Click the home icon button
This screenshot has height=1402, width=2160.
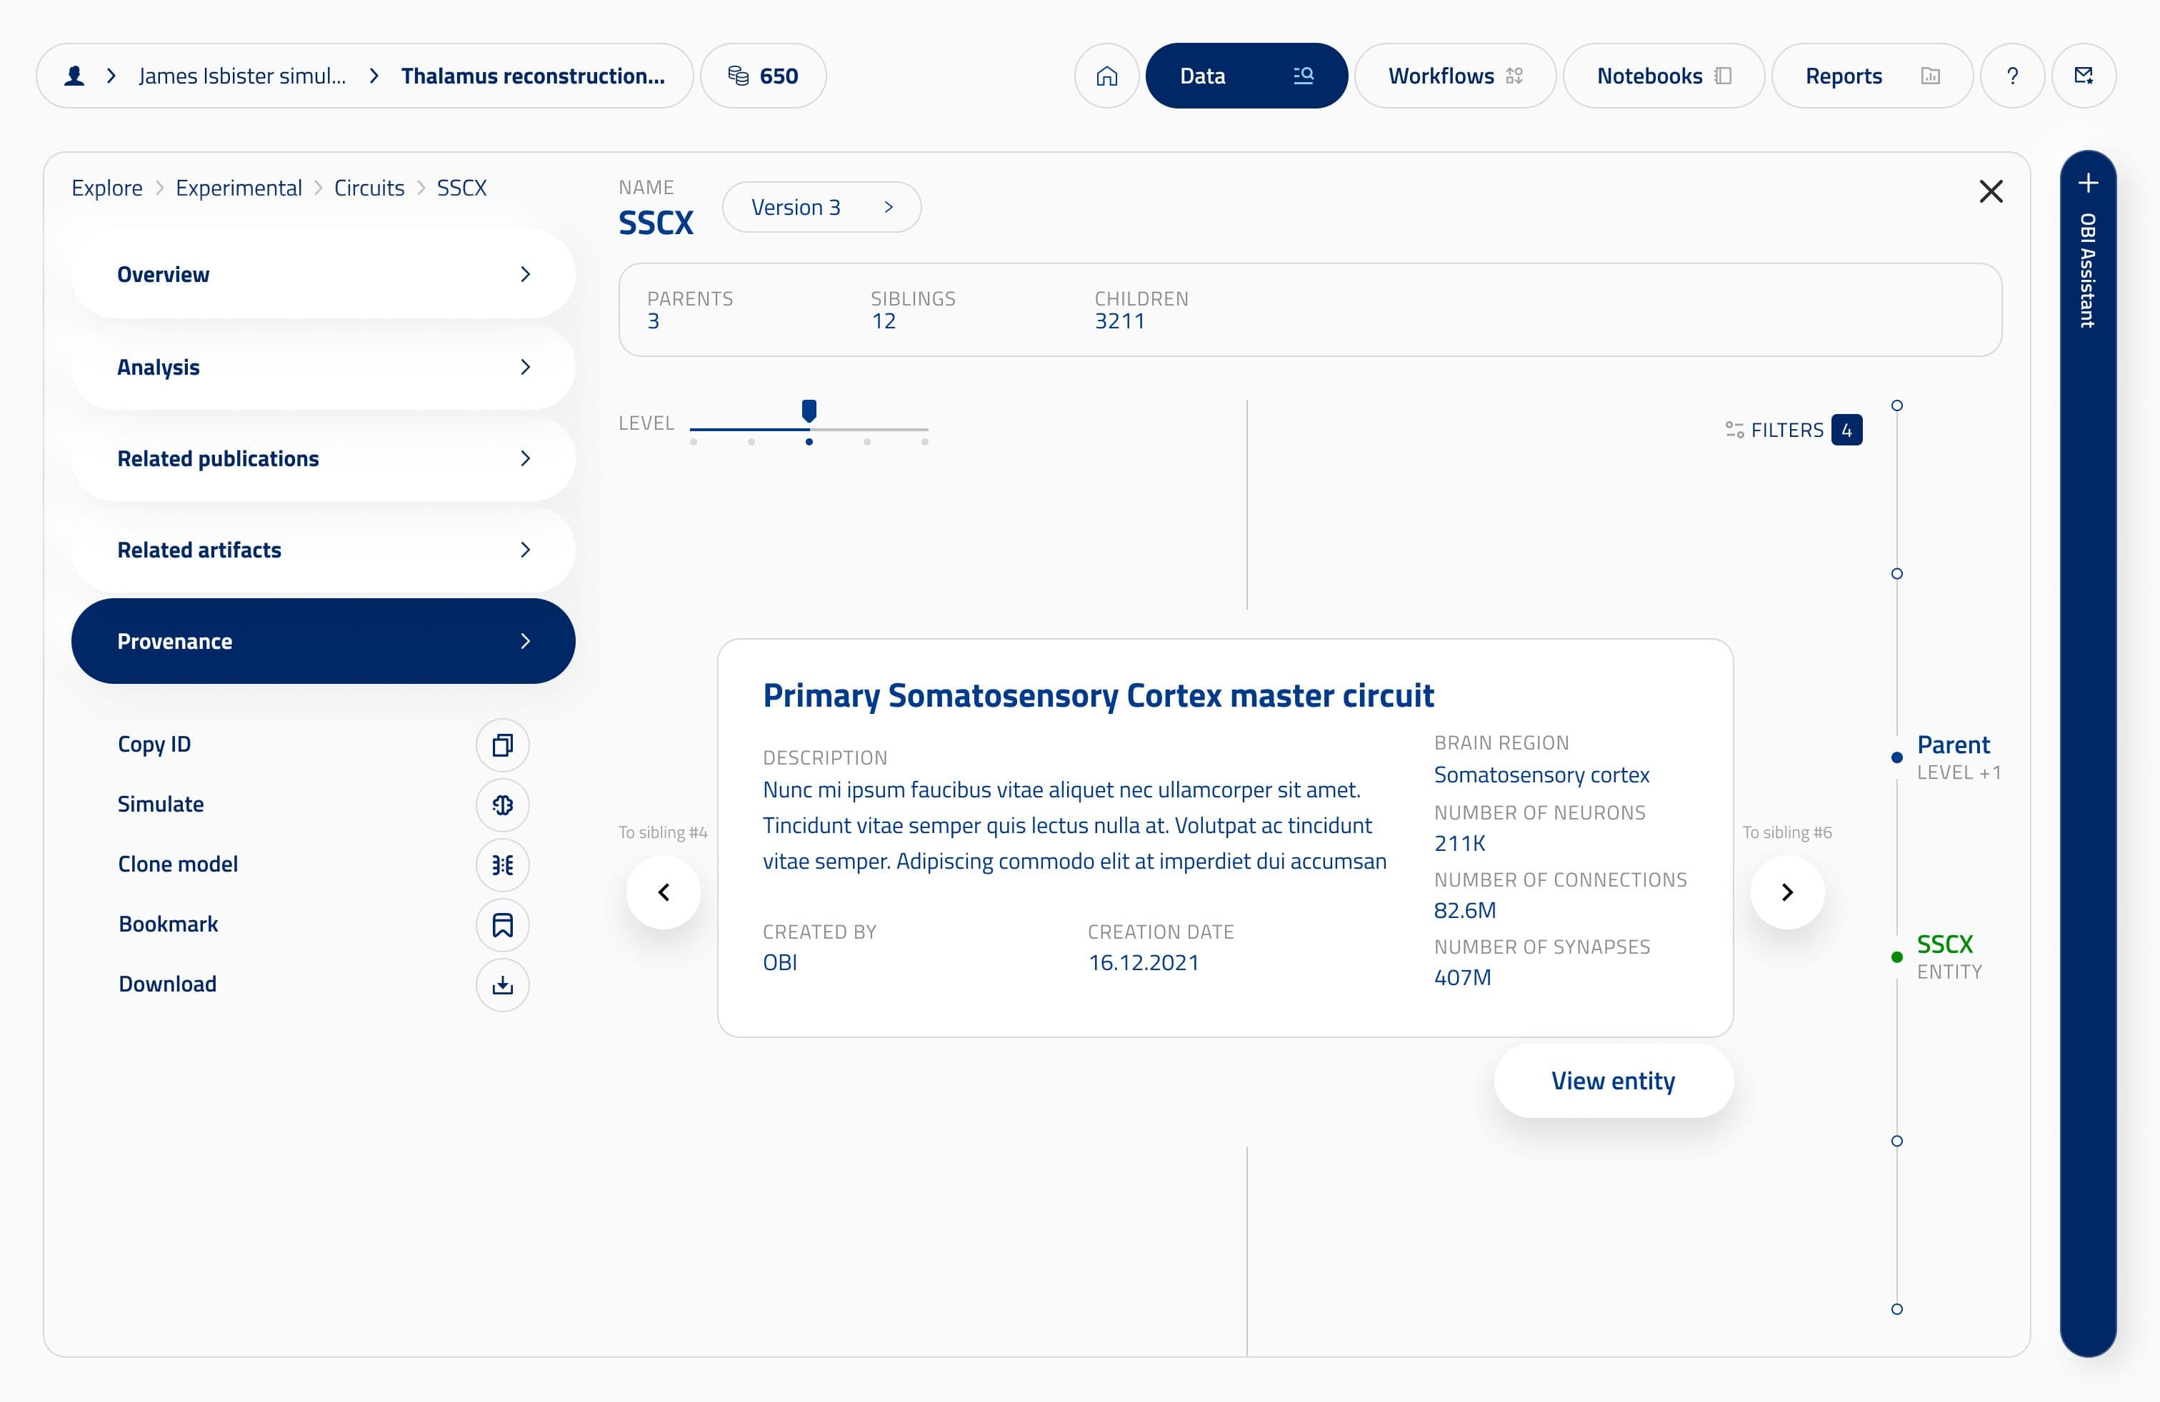point(1106,76)
